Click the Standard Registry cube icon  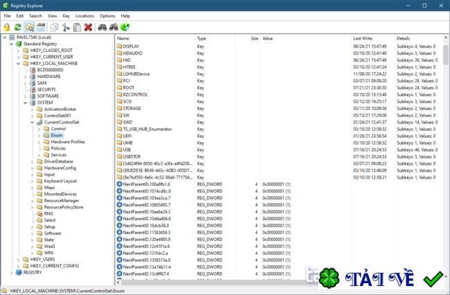click(19, 44)
